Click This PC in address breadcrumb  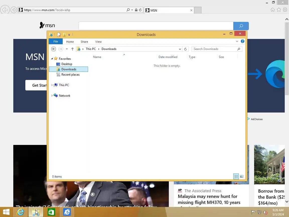coord(91,49)
